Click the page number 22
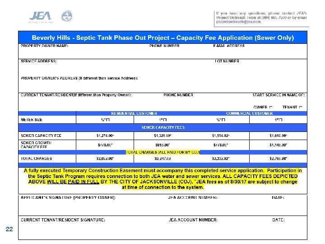 [x=9, y=229]
